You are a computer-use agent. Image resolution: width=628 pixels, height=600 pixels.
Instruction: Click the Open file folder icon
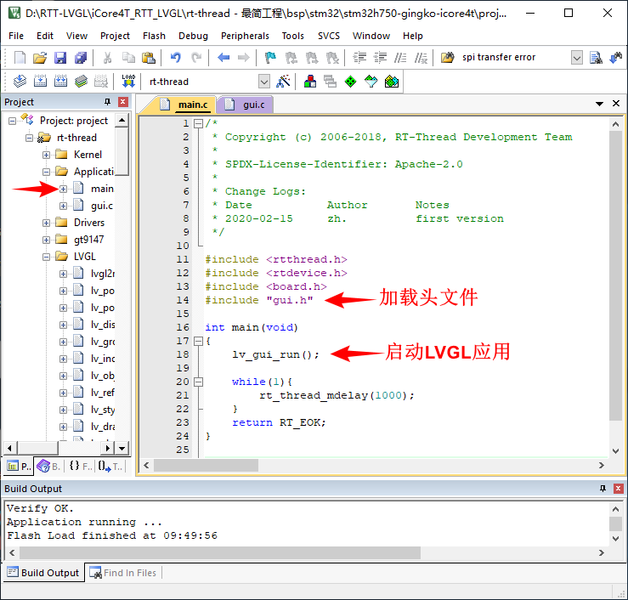click(40, 58)
